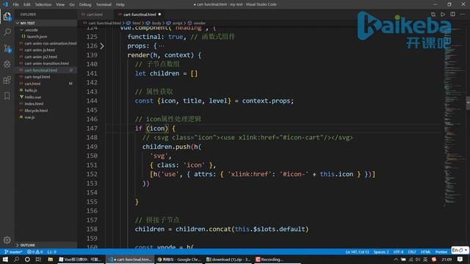Click 'body' in the breadcrumb path
Screen dimensions: 470x264
[156, 23]
